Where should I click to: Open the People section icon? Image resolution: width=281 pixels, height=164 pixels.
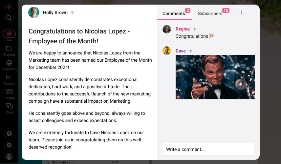pos(9,92)
